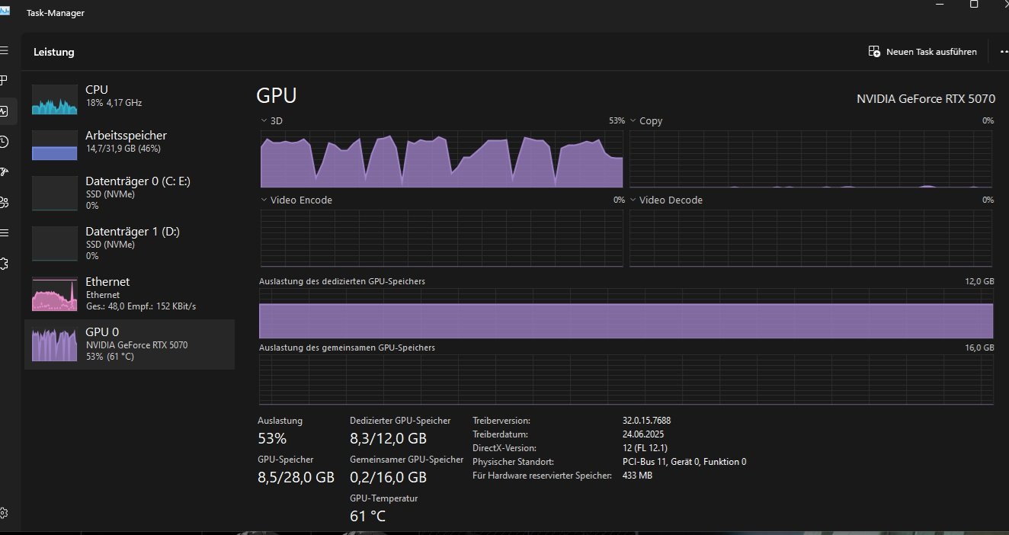Click Neuen Task ausführen
This screenshot has width=1009, height=535.
coord(923,52)
